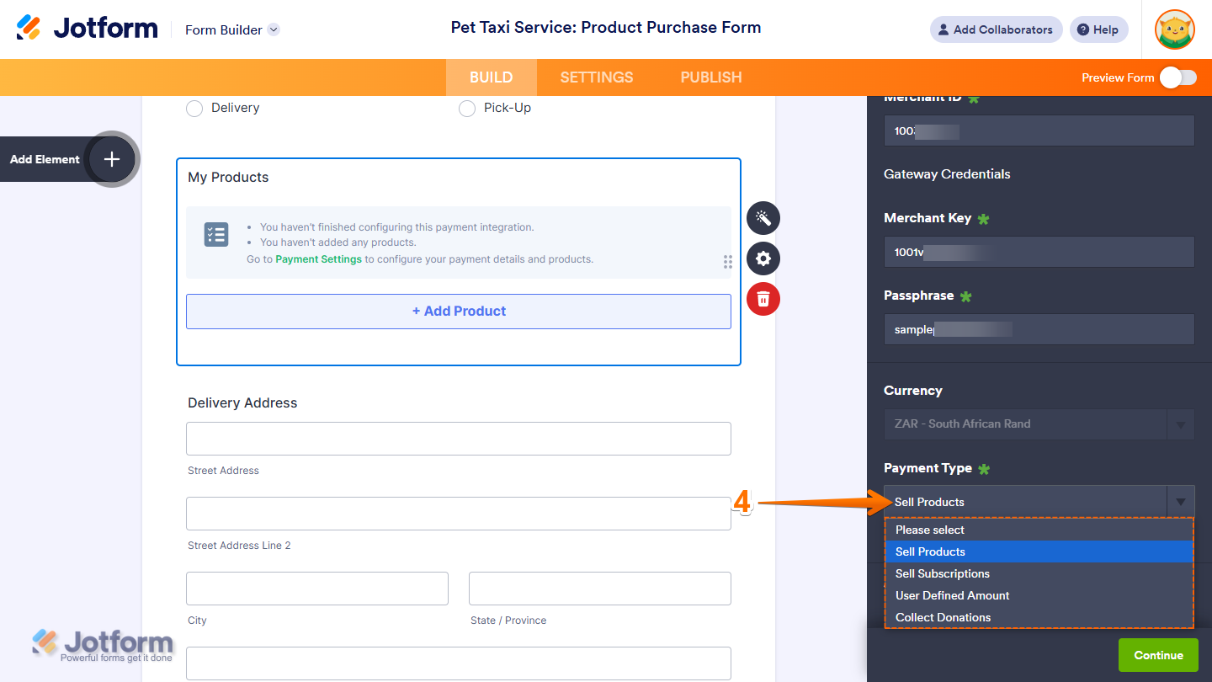Click the checklist icon in the payment notice
1212x682 pixels.
click(216, 235)
